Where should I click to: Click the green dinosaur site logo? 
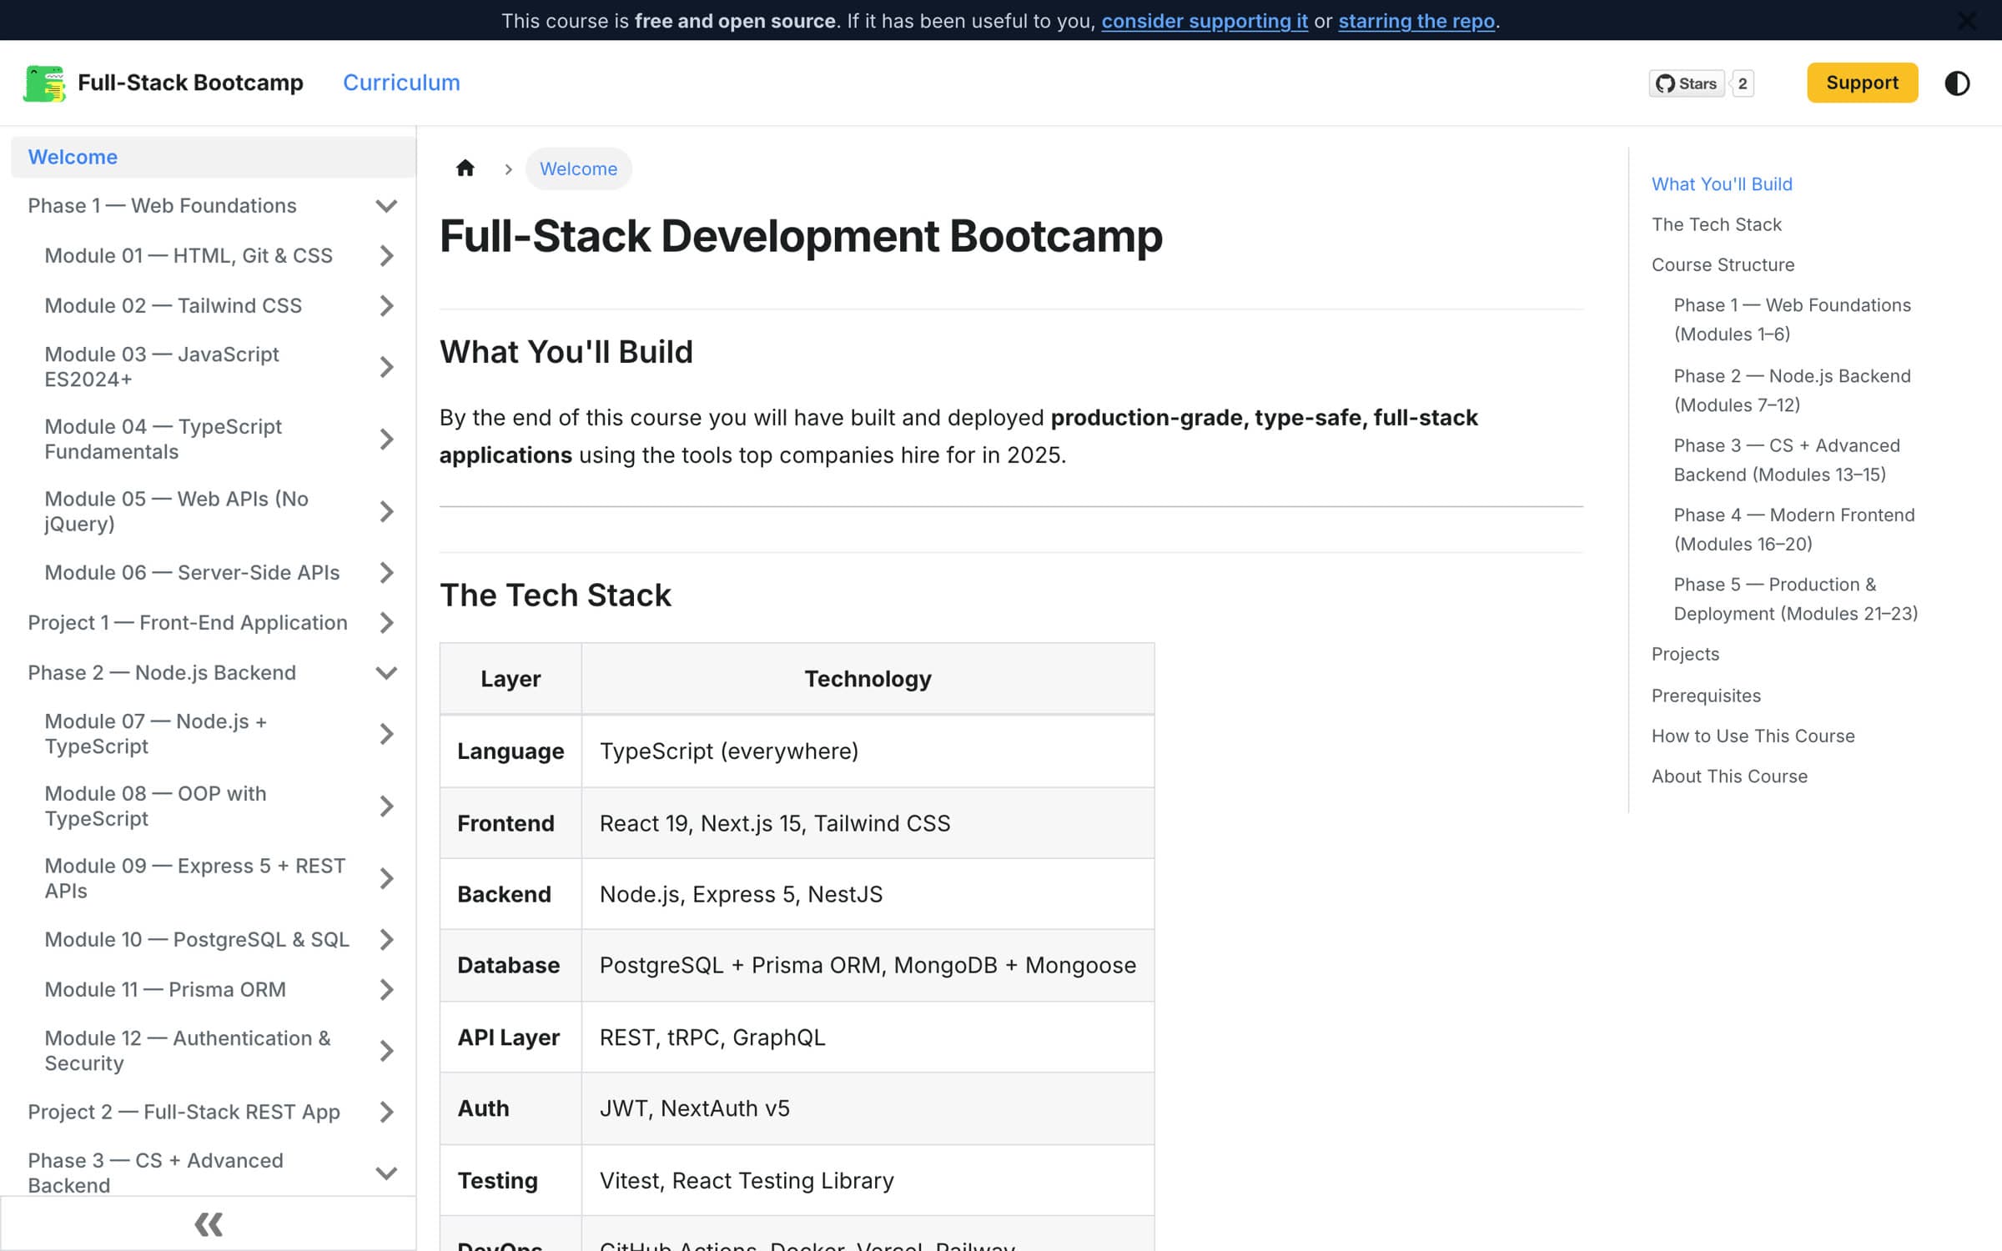[x=44, y=83]
